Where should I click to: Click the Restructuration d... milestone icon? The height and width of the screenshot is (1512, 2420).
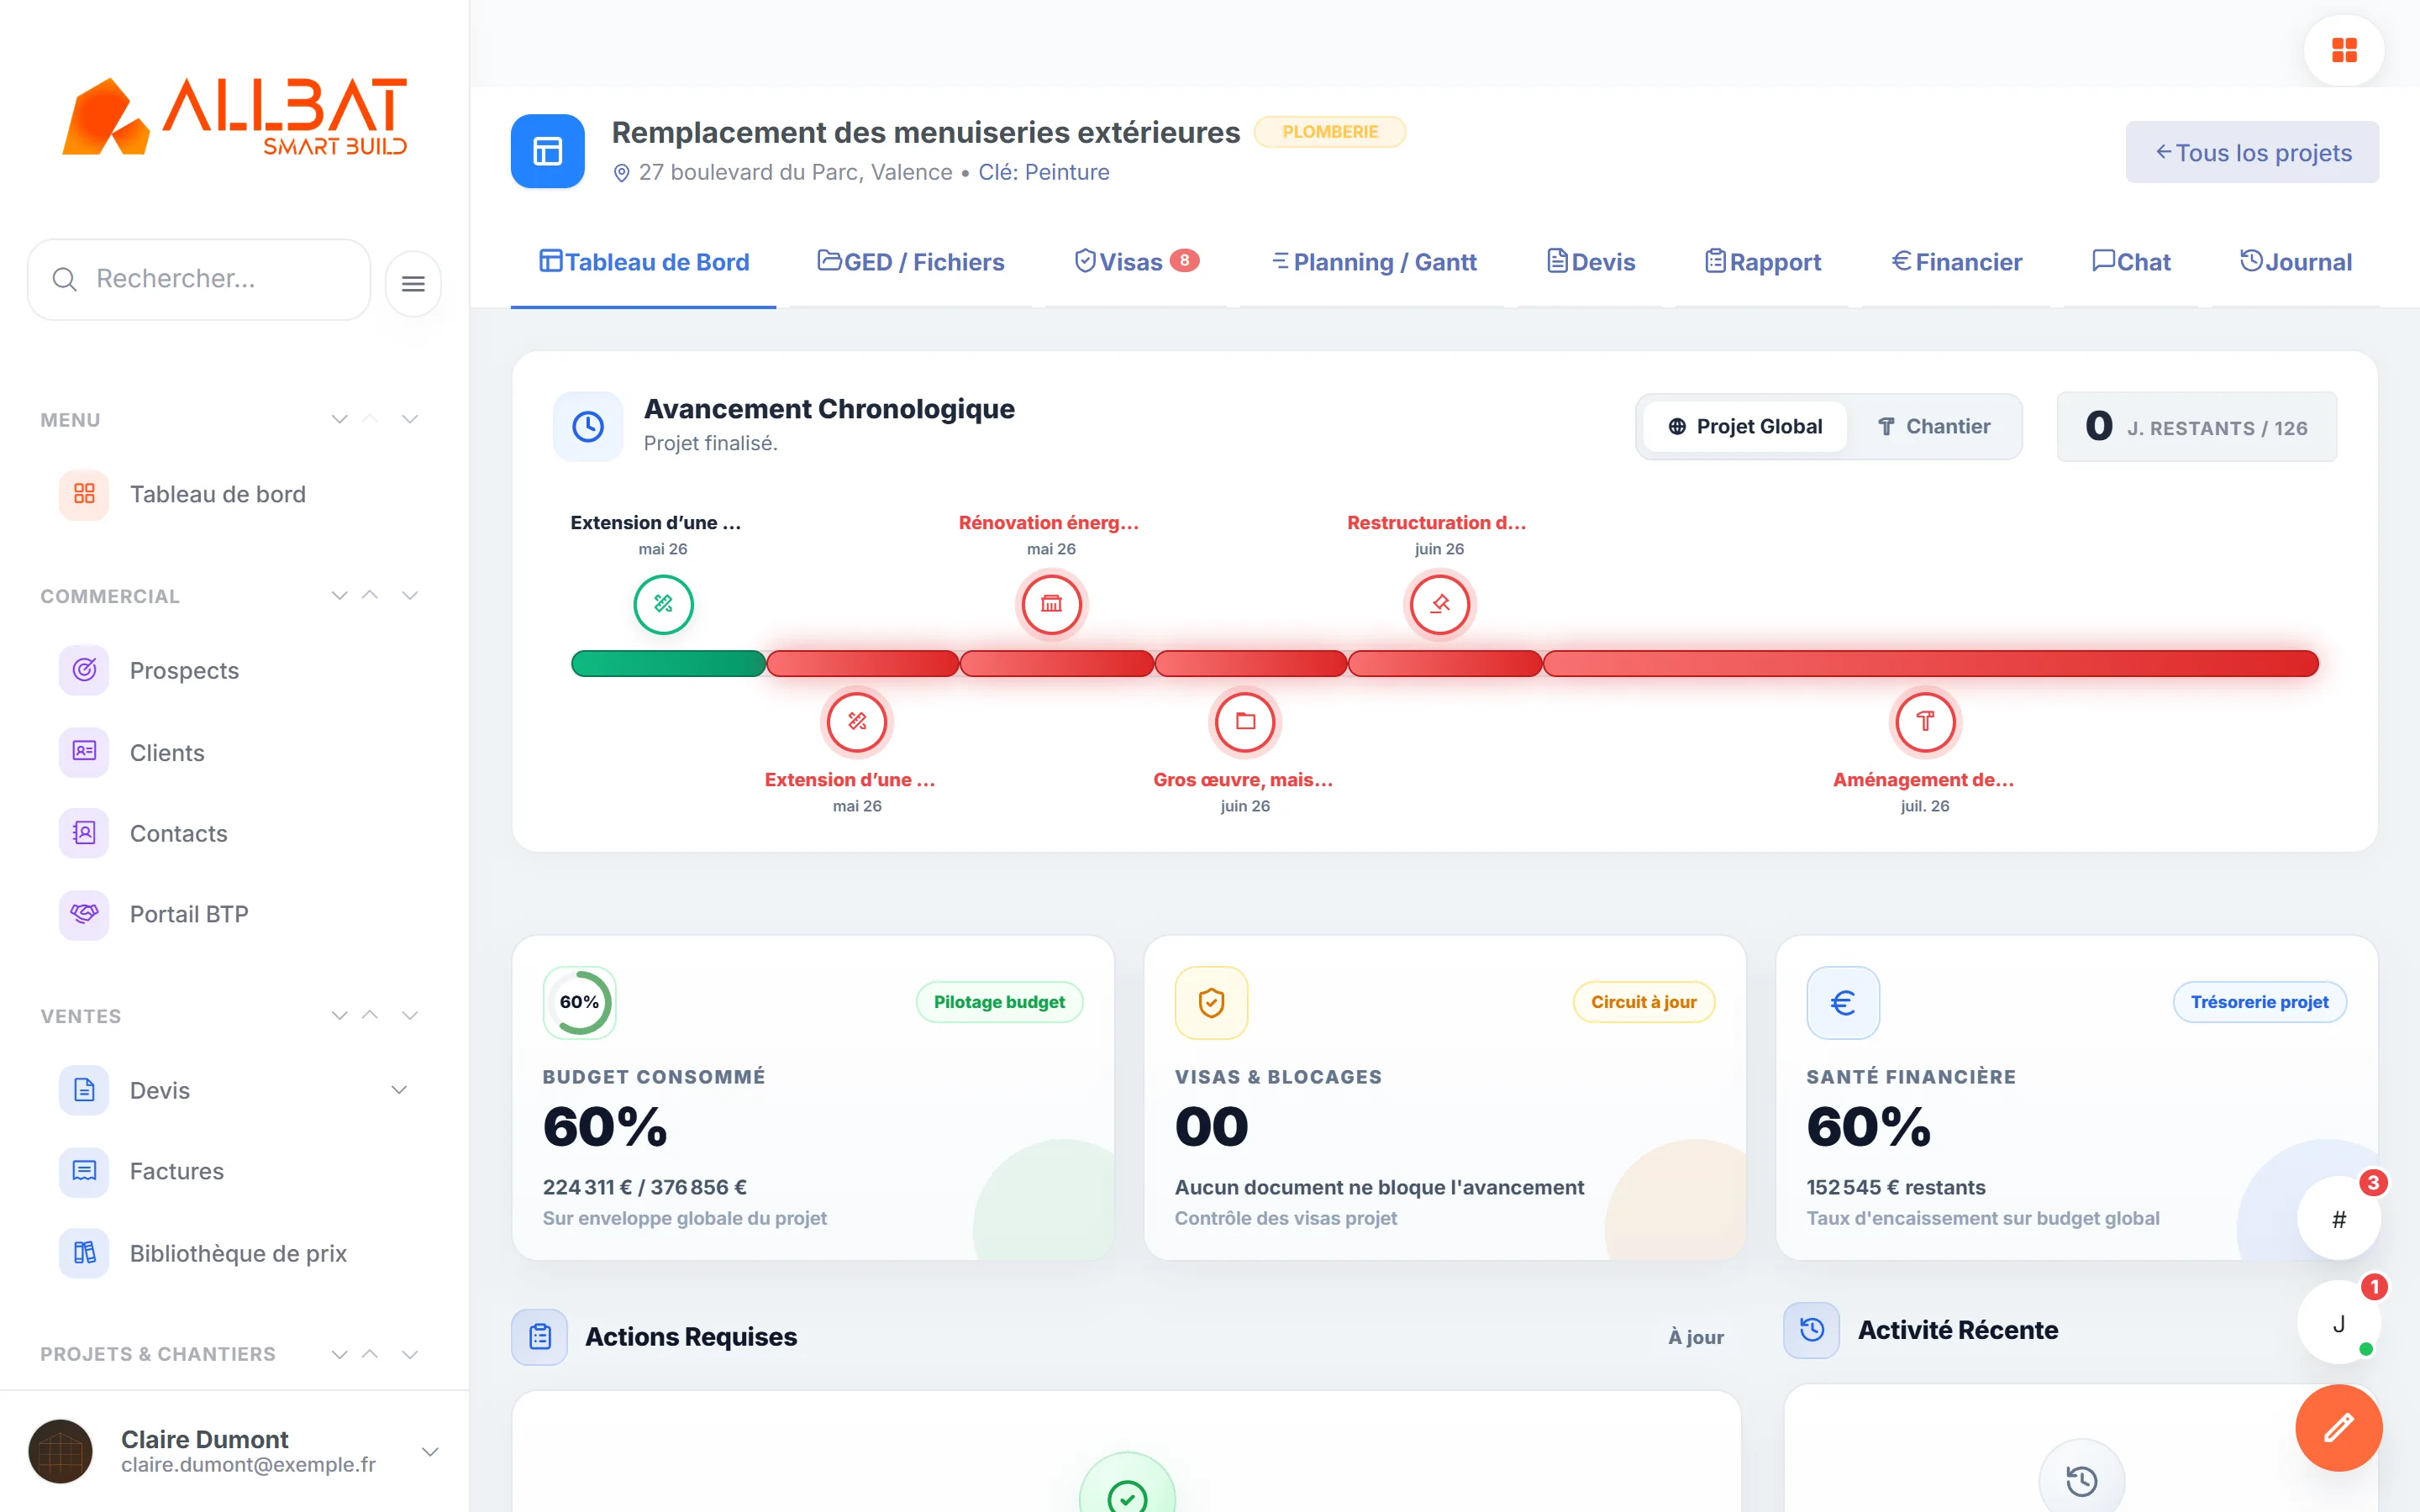click(1439, 604)
